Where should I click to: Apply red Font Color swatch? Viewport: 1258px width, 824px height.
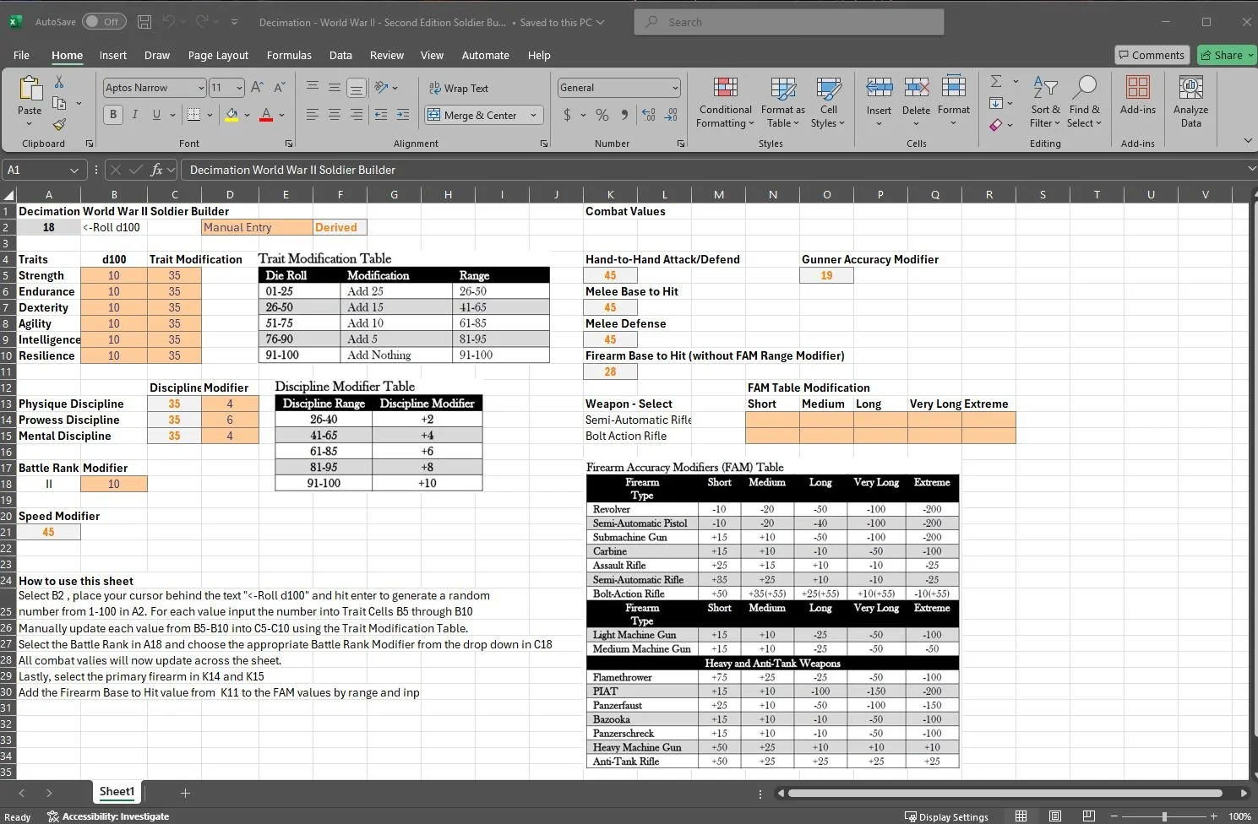266,115
